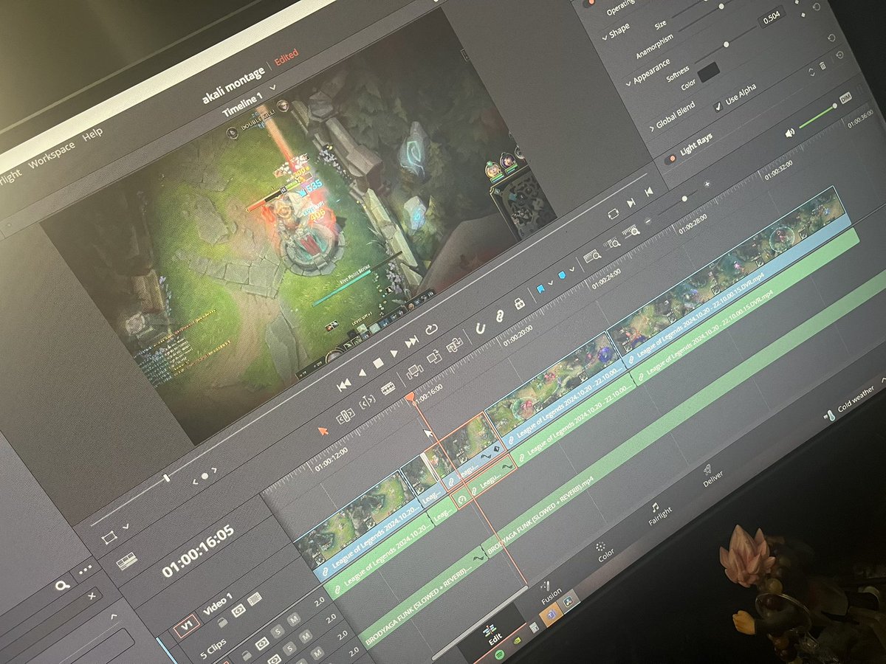Image resolution: width=886 pixels, height=664 pixels.
Task: Toggle Auto Track Selector on Video 1
Action: [x=238, y=609]
